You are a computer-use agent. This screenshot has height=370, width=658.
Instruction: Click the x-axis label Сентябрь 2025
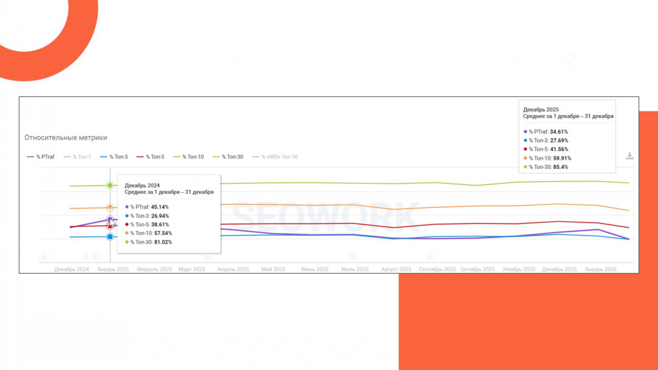tap(438, 269)
